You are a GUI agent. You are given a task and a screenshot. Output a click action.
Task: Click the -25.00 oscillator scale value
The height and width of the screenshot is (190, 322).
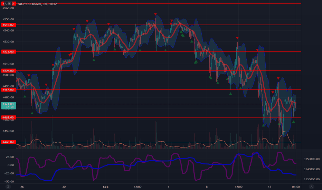(9, 173)
